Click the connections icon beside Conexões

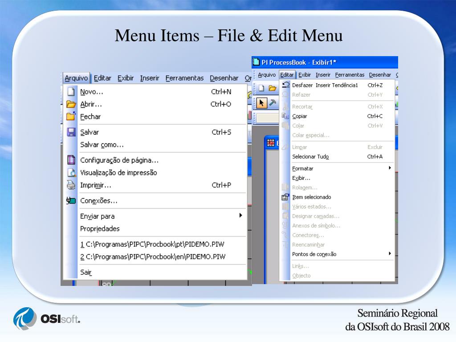pyautogui.click(x=71, y=201)
